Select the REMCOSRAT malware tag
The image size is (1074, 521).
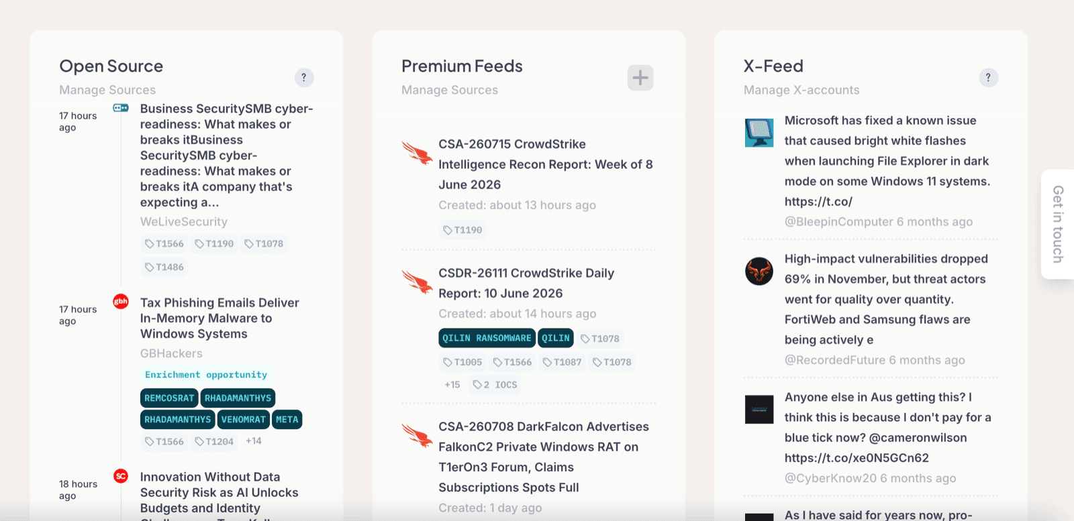pos(169,398)
